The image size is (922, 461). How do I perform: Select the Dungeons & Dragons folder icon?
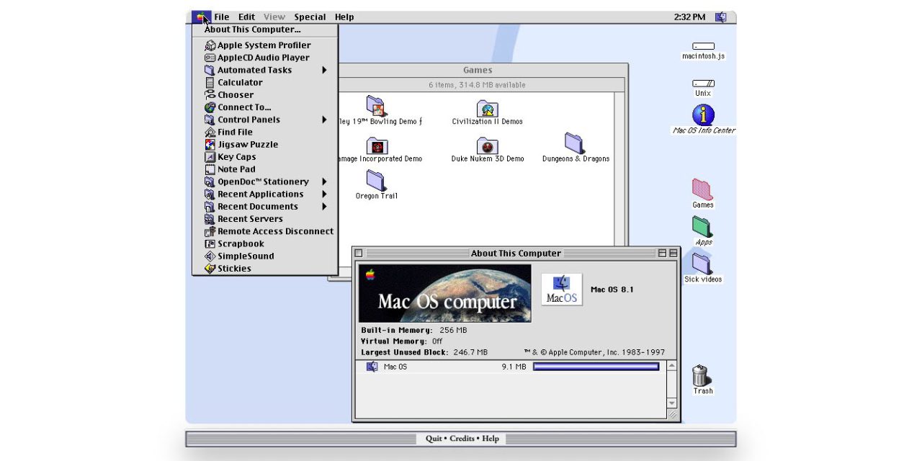pyautogui.click(x=575, y=143)
